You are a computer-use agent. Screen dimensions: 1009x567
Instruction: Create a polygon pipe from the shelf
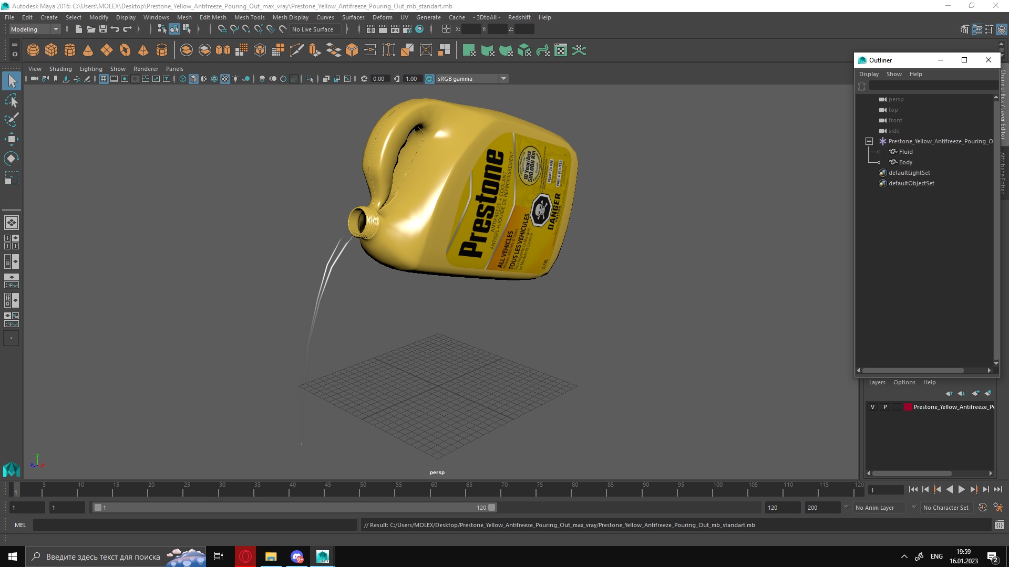(x=162, y=50)
